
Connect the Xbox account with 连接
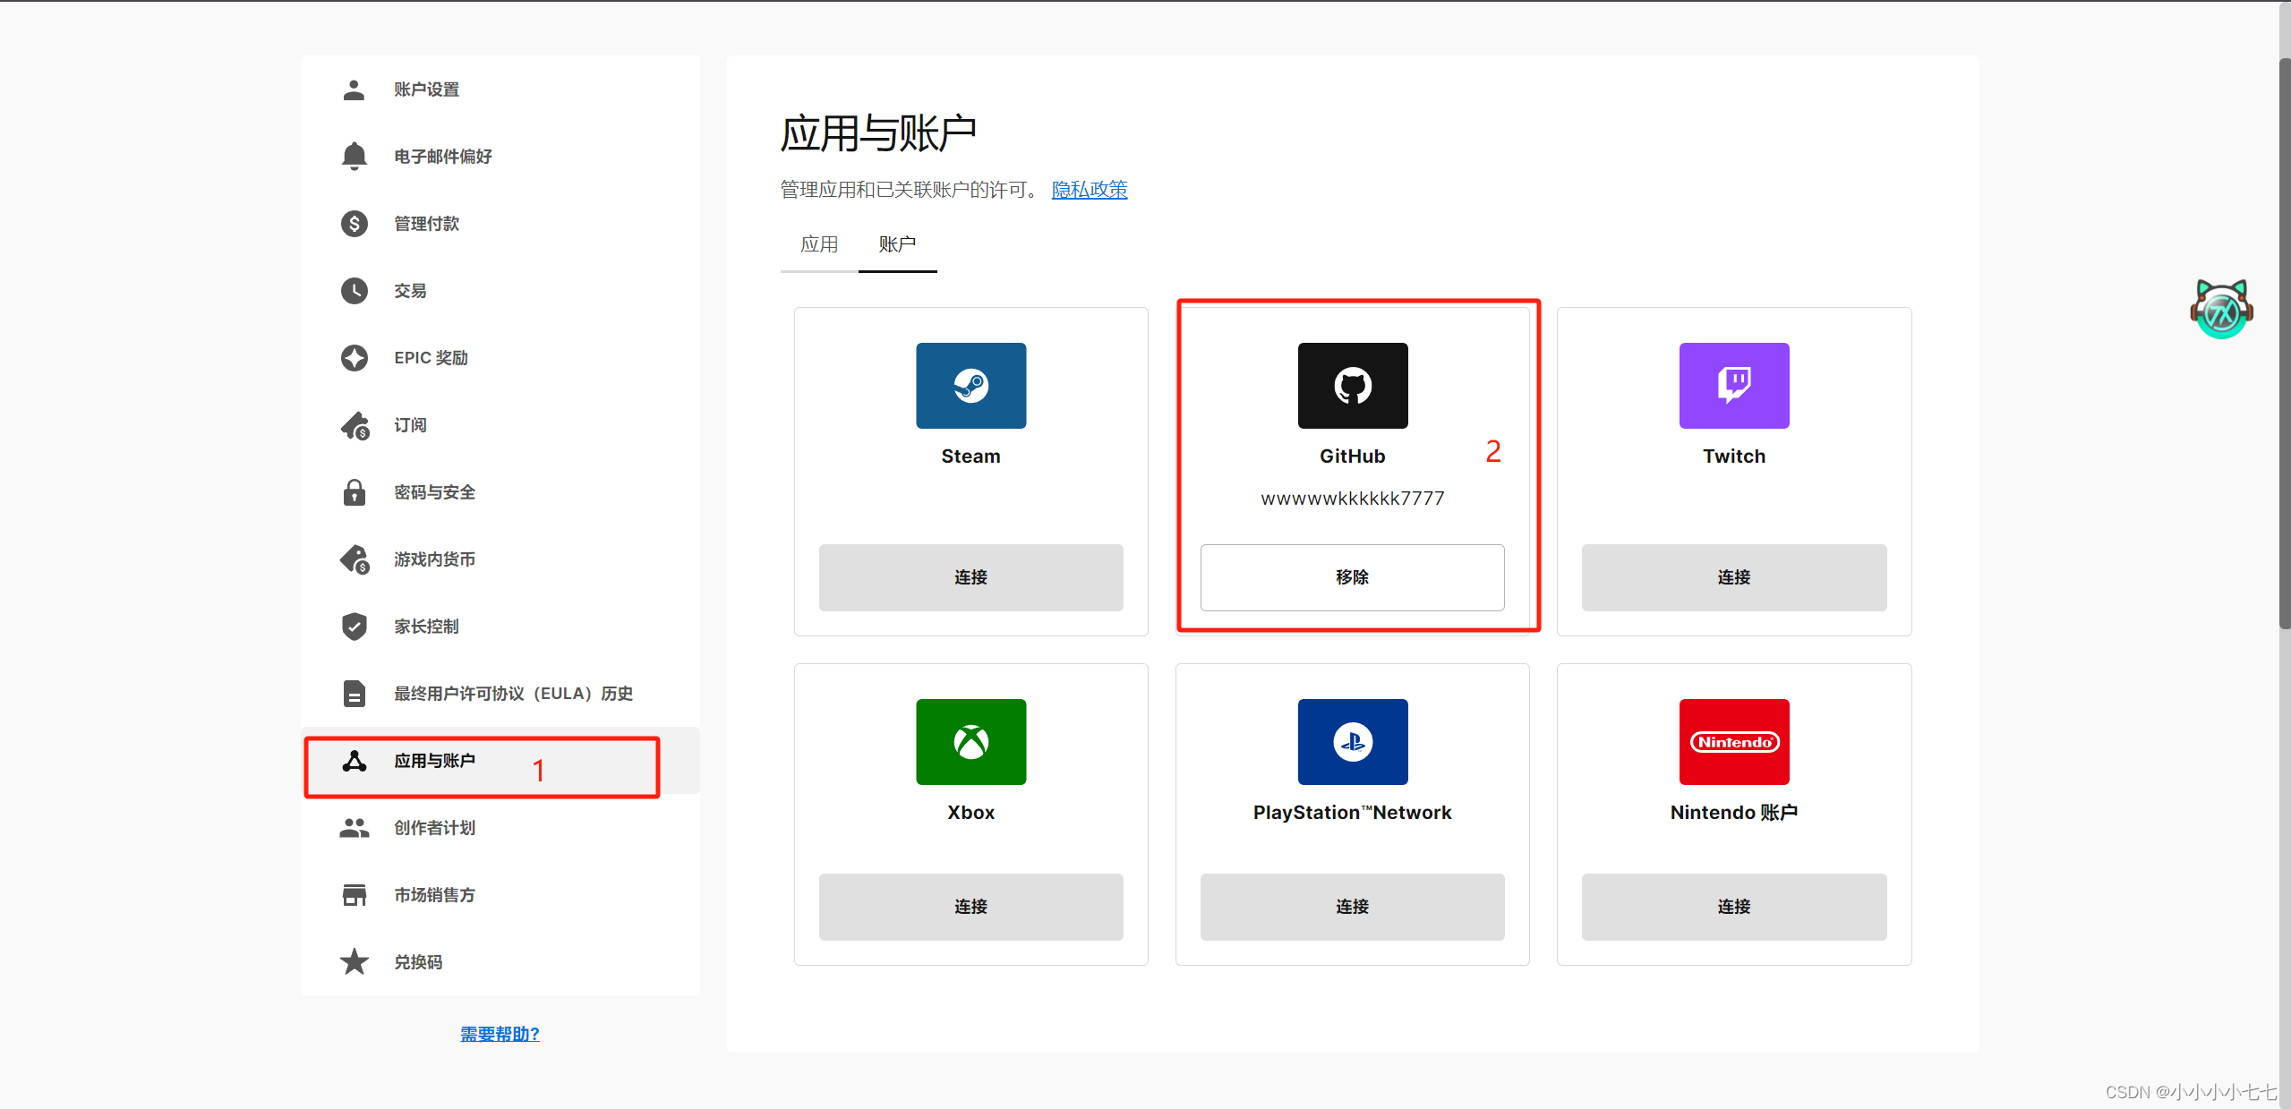[x=970, y=907]
